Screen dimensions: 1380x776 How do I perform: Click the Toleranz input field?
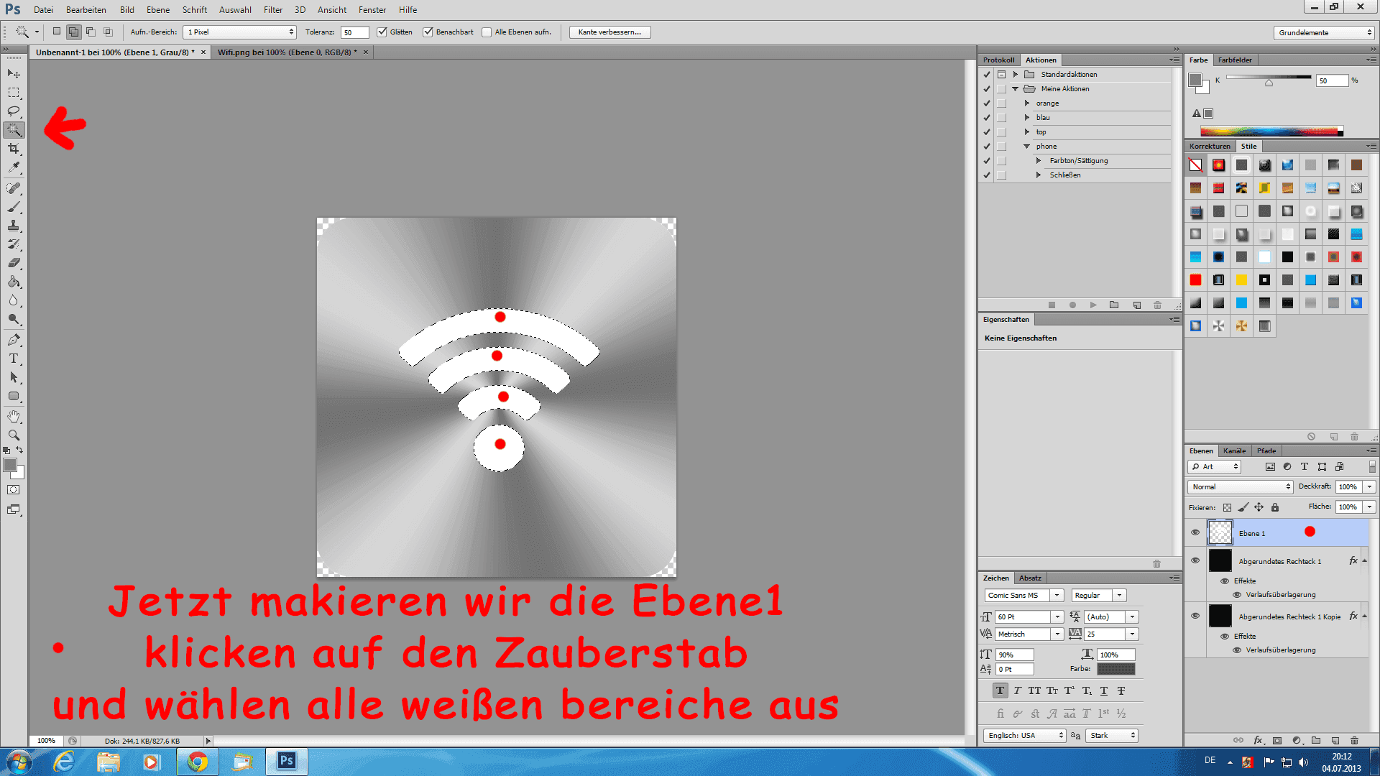click(x=354, y=32)
